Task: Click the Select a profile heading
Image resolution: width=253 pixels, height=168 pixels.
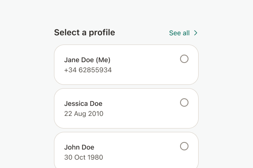Action: pyautogui.click(x=85, y=33)
